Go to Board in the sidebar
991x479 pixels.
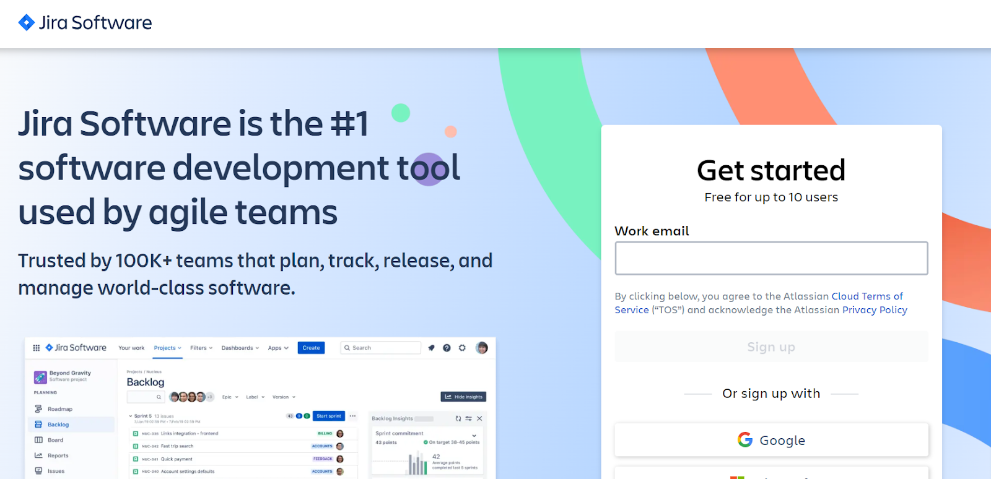tap(56, 440)
